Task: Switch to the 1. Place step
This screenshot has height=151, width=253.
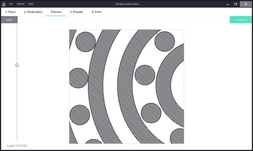Action: click(x=10, y=12)
